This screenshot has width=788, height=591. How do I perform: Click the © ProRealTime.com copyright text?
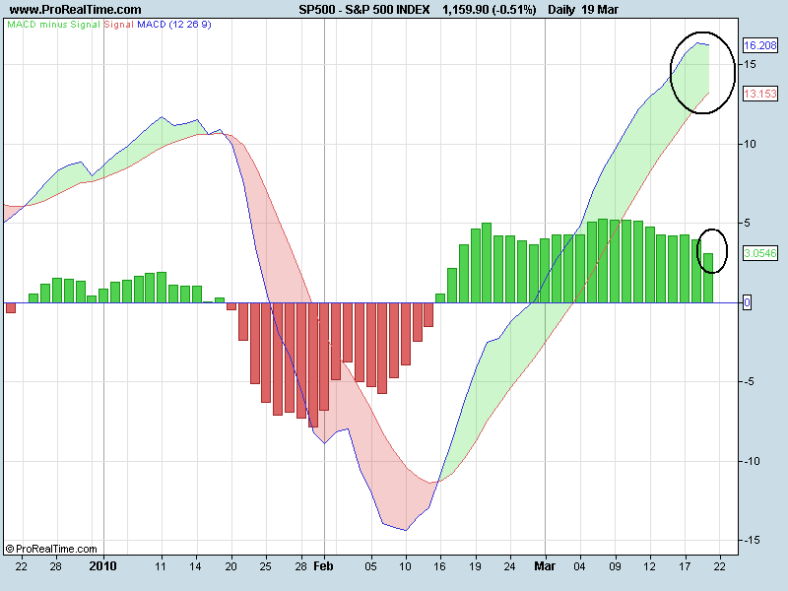pos(51,549)
